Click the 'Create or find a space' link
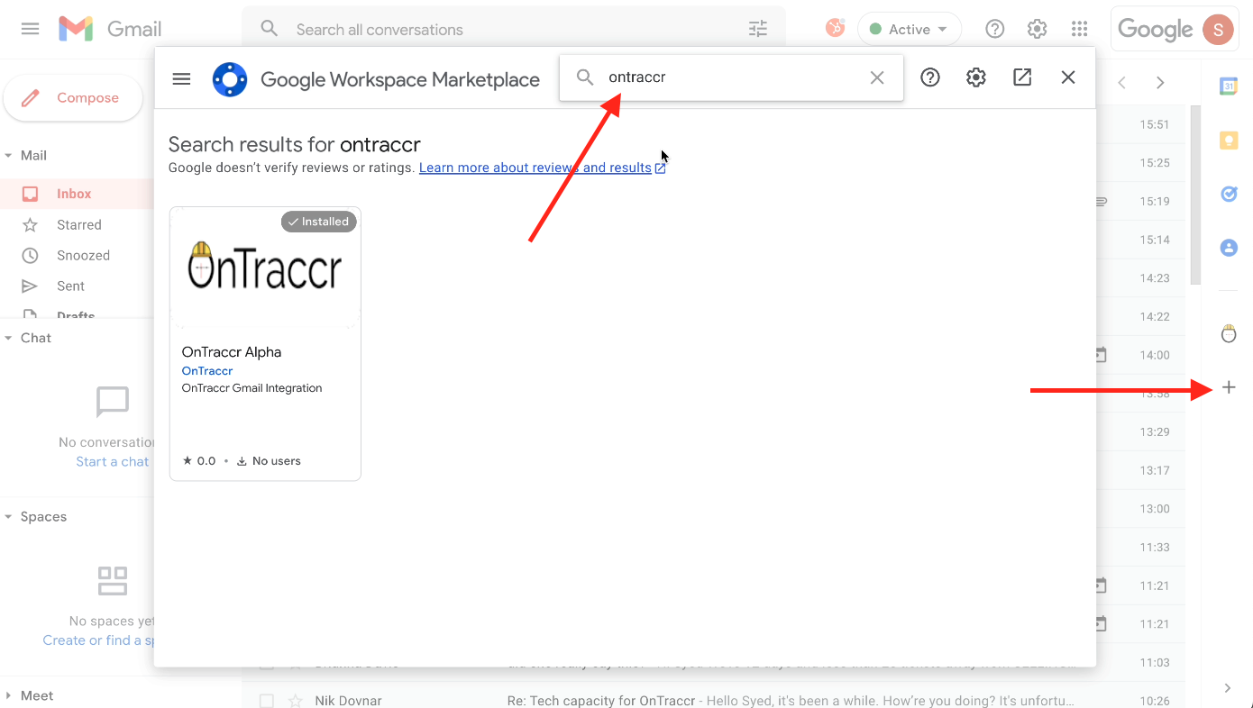 98,640
